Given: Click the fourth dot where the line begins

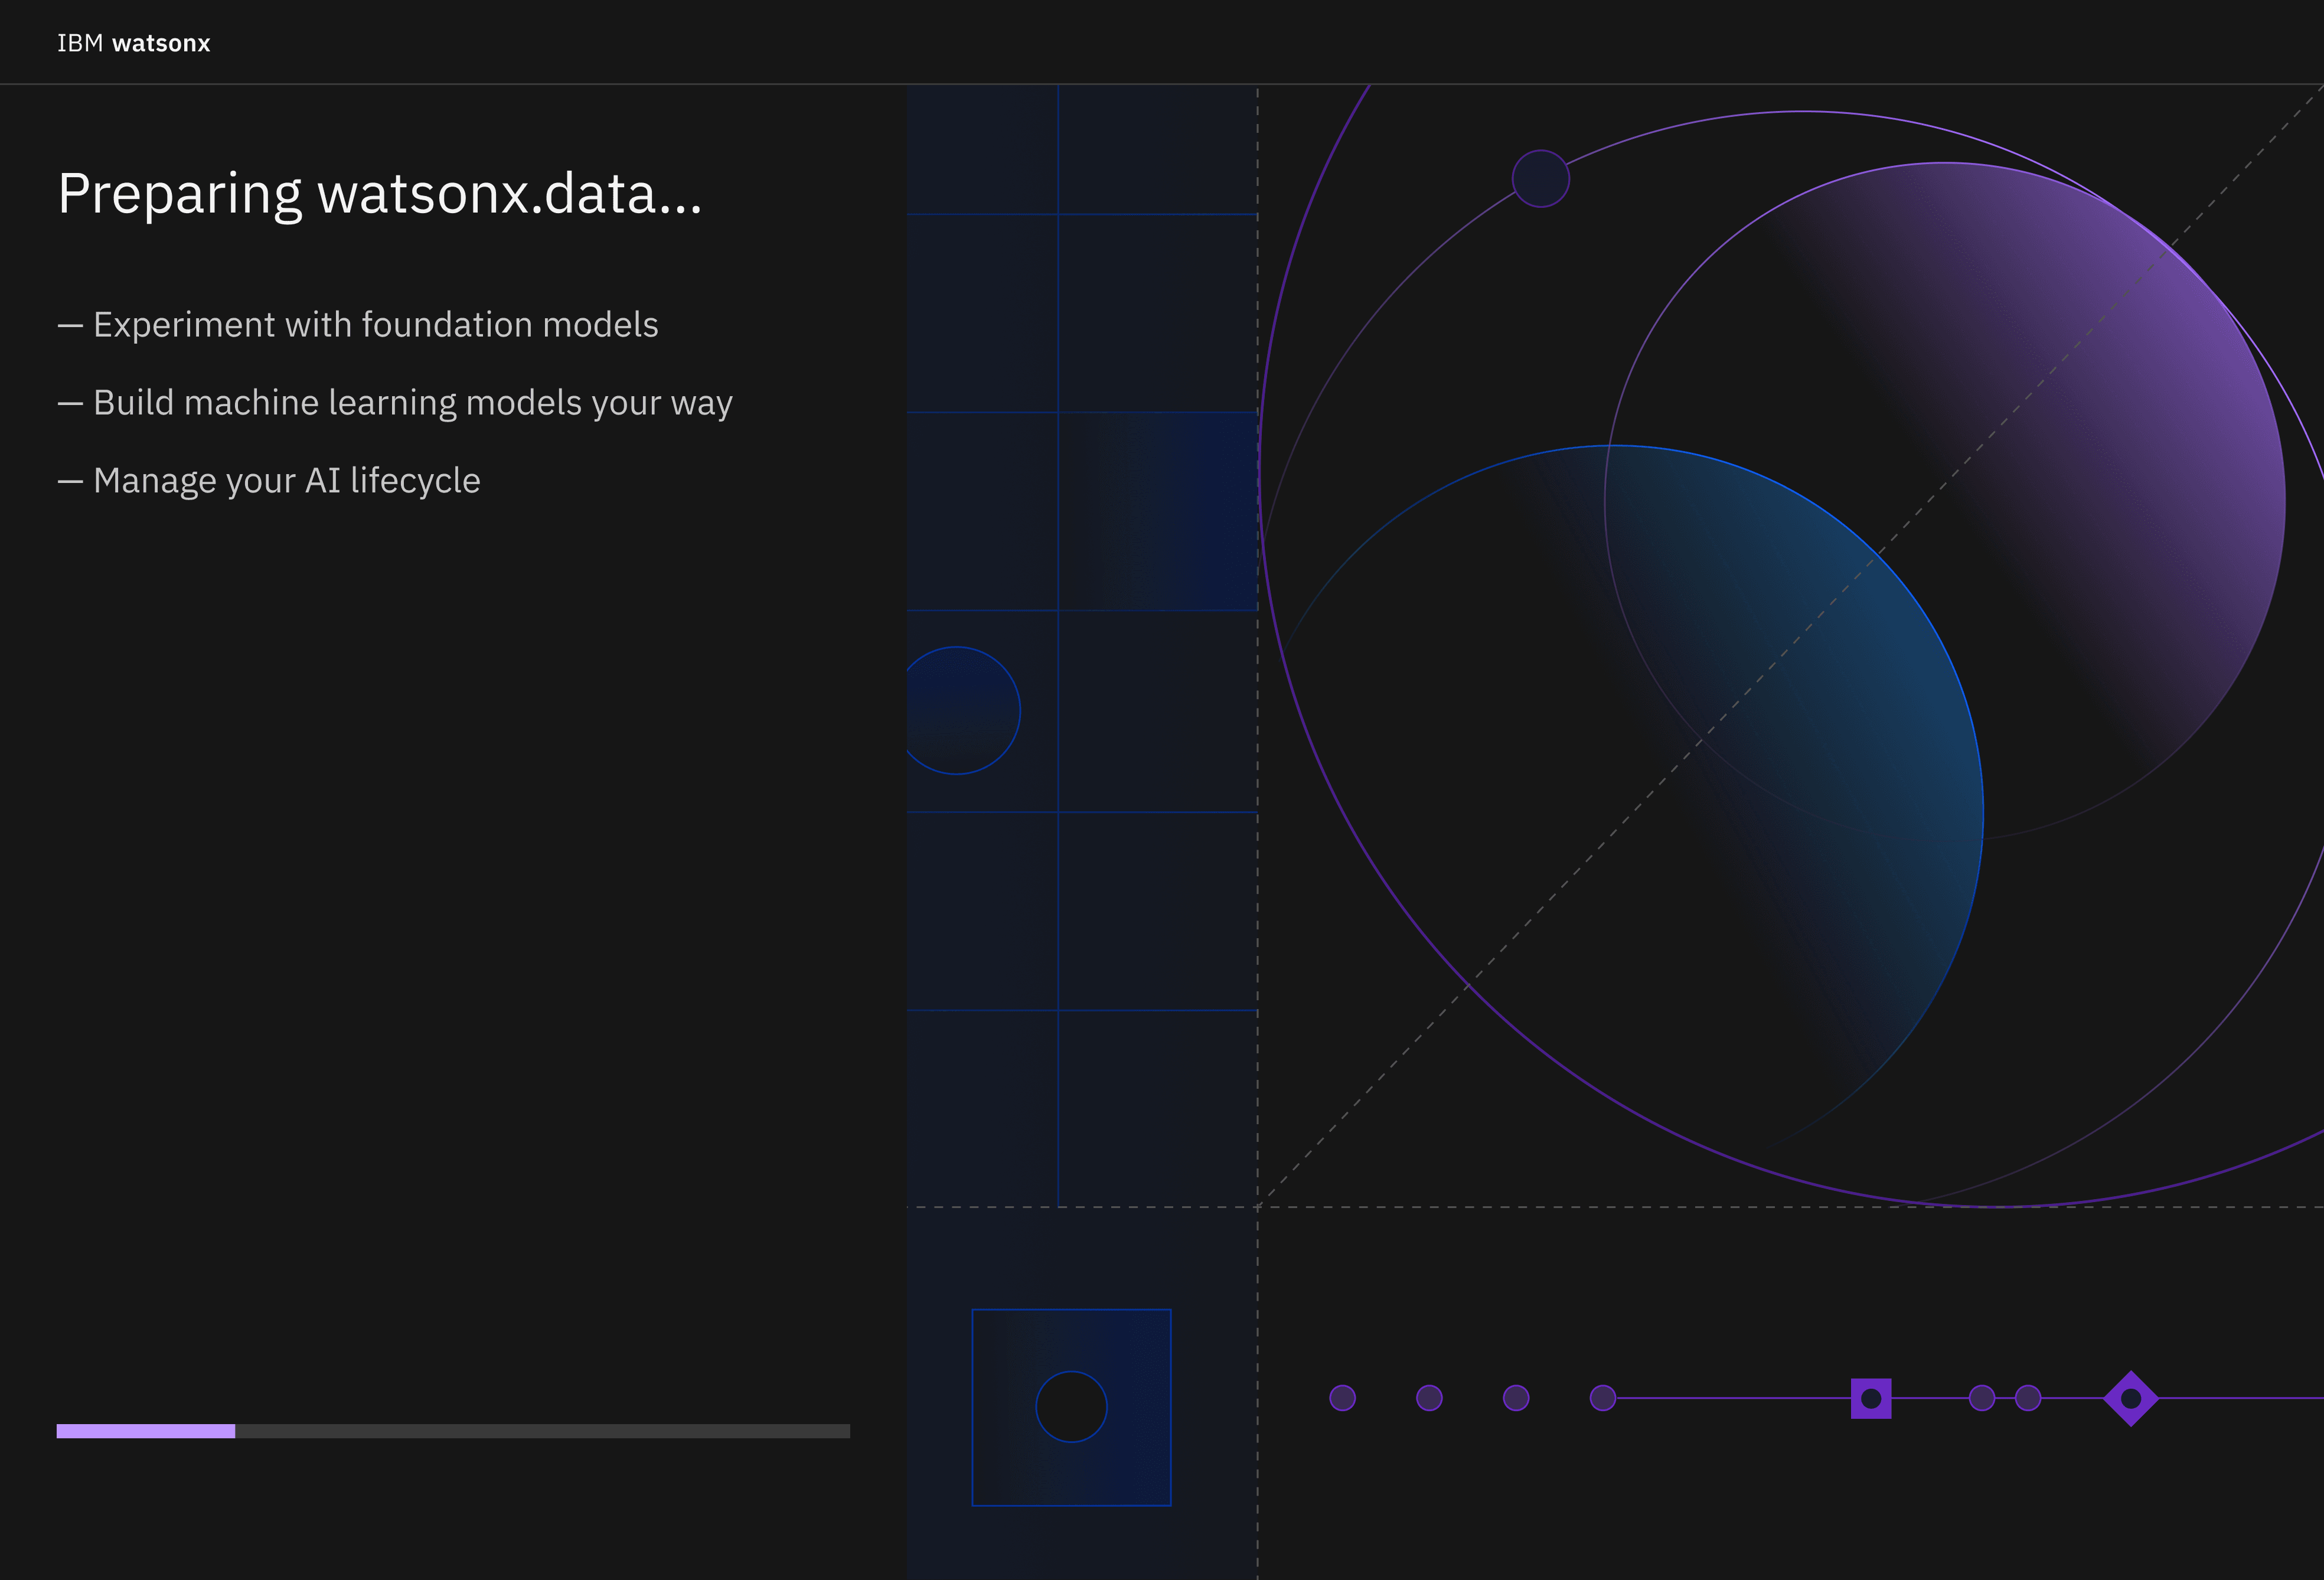Looking at the screenshot, I should 1602,1398.
